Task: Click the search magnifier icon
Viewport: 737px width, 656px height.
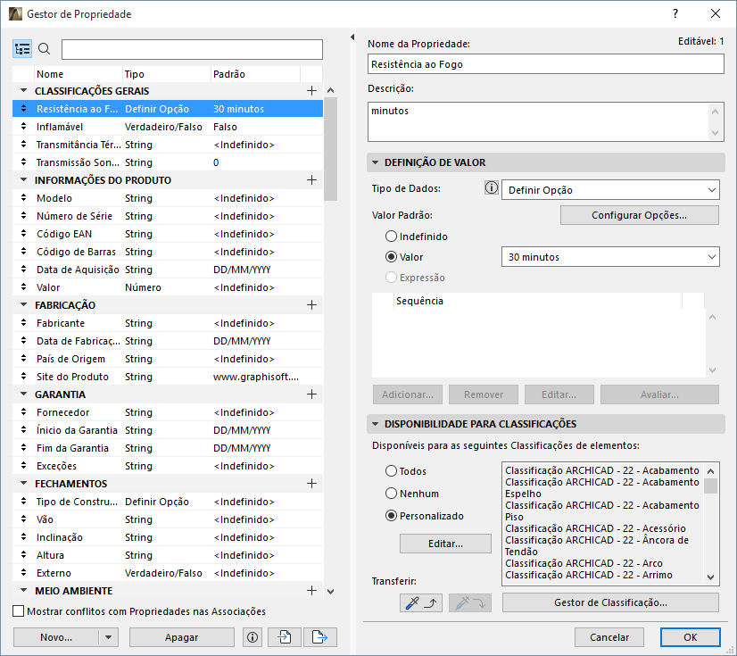Action: click(45, 49)
